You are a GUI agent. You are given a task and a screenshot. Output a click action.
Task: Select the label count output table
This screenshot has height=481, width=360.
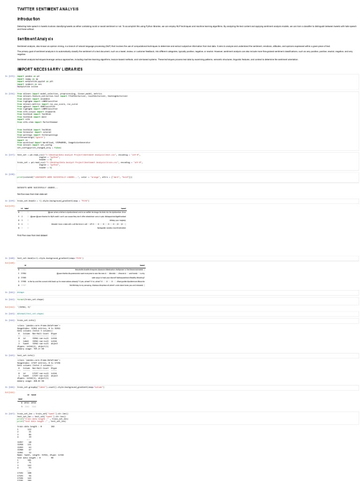coord(27,401)
